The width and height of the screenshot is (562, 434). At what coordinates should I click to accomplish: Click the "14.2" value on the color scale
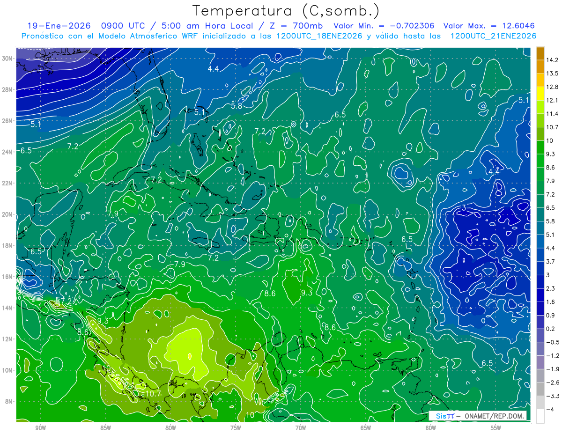552,60
